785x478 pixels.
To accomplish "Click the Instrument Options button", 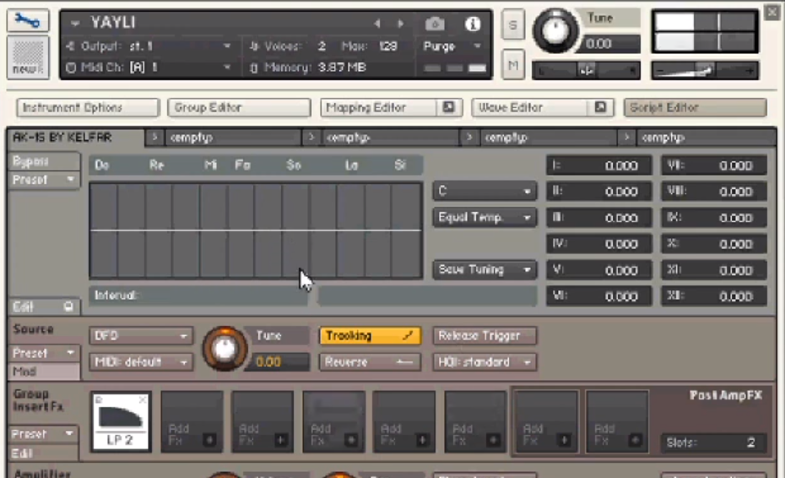I will tap(87, 107).
